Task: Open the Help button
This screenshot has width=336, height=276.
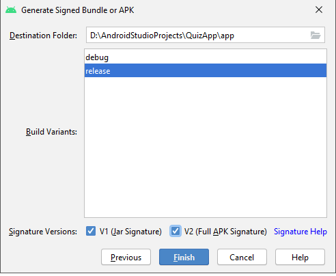Action: point(300,257)
